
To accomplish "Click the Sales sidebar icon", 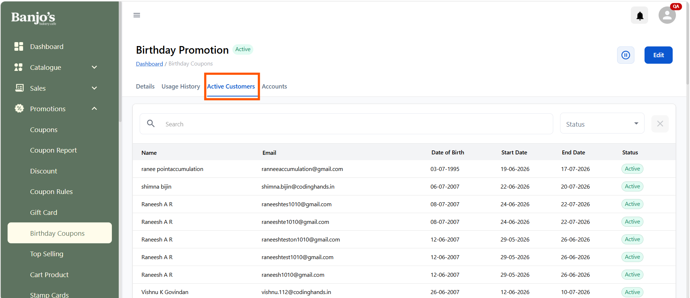I will click(x=19, y=88).
